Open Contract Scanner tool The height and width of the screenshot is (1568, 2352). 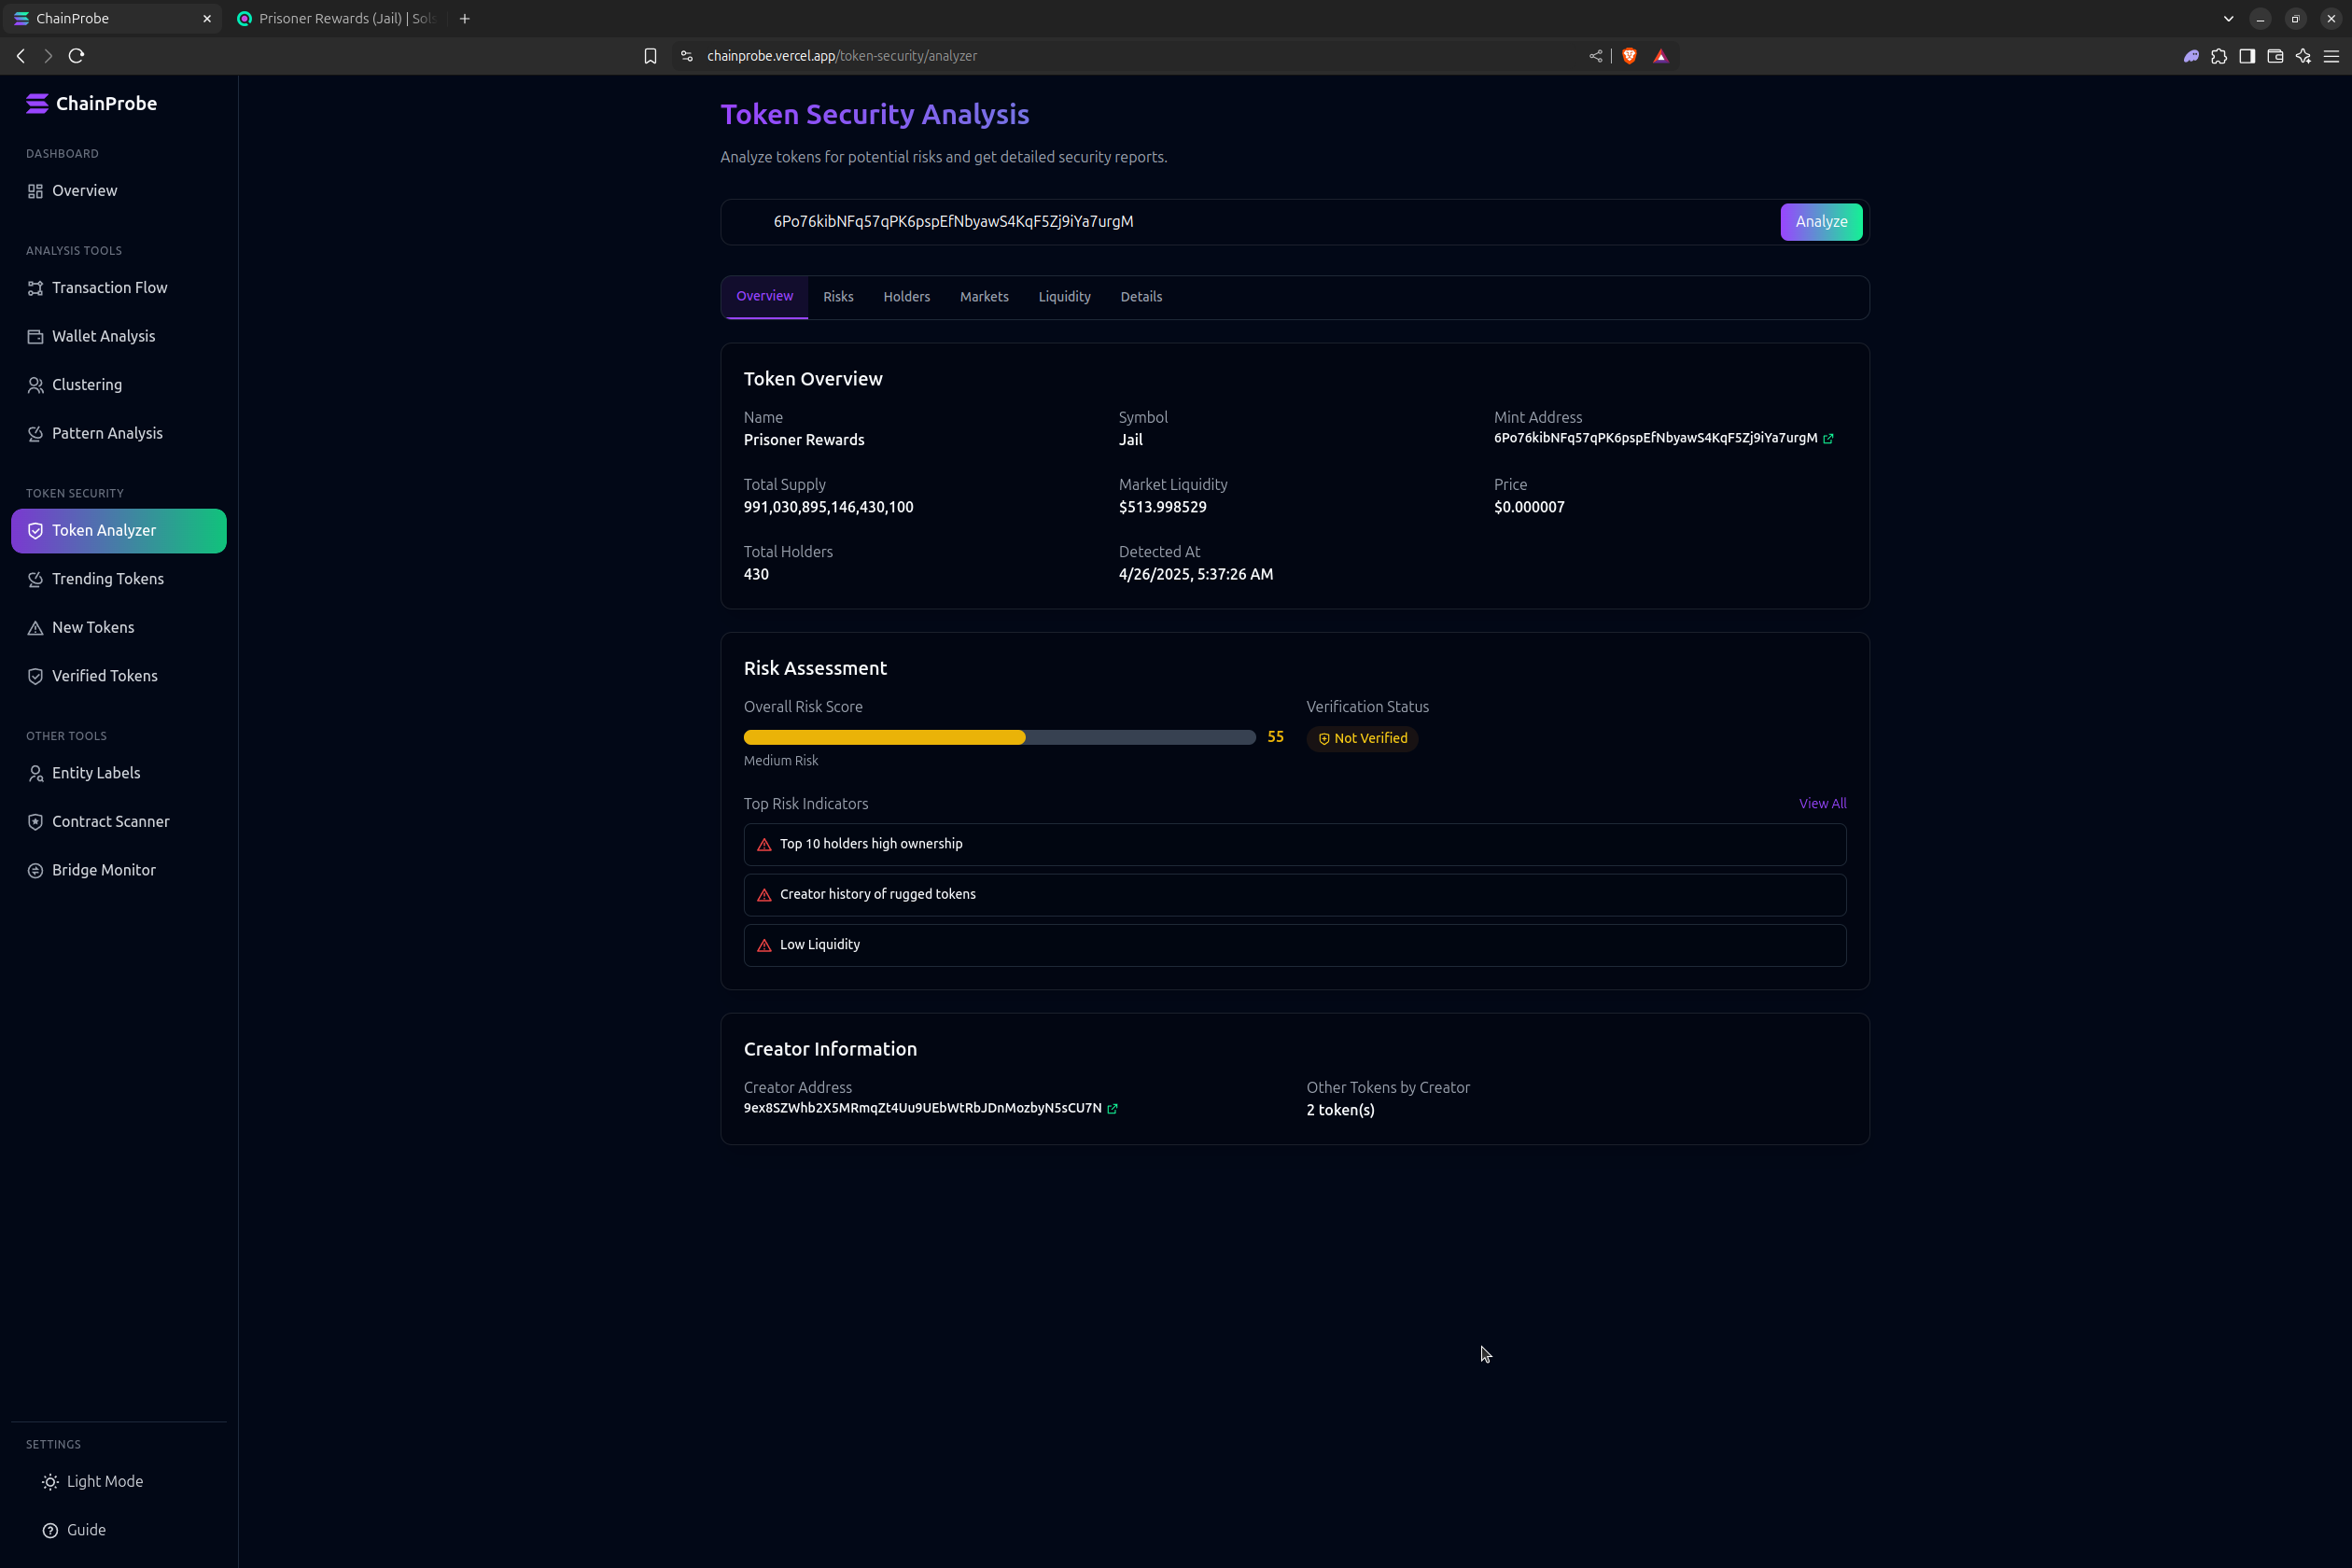pos(118,822)
